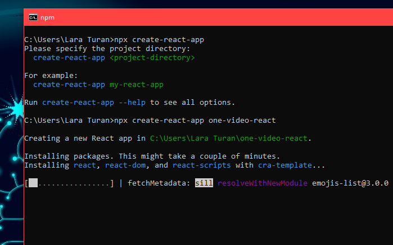The height and width of the screenshot is (245, 393).
Task: Click the highlighted 'sill' log level
Action: pos(204,183)
